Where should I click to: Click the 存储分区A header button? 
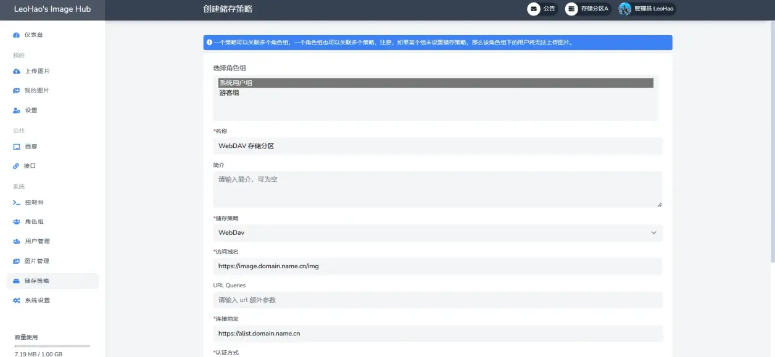point(588,9)
